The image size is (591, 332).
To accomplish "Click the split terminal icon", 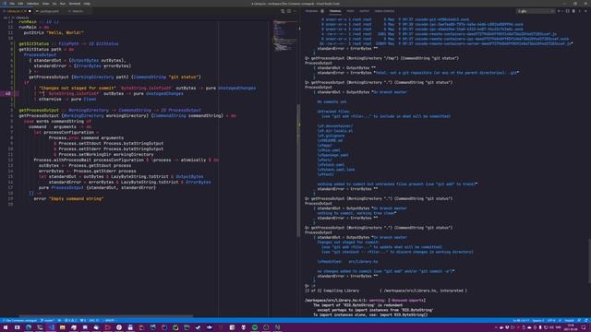I will click(568, 11).
